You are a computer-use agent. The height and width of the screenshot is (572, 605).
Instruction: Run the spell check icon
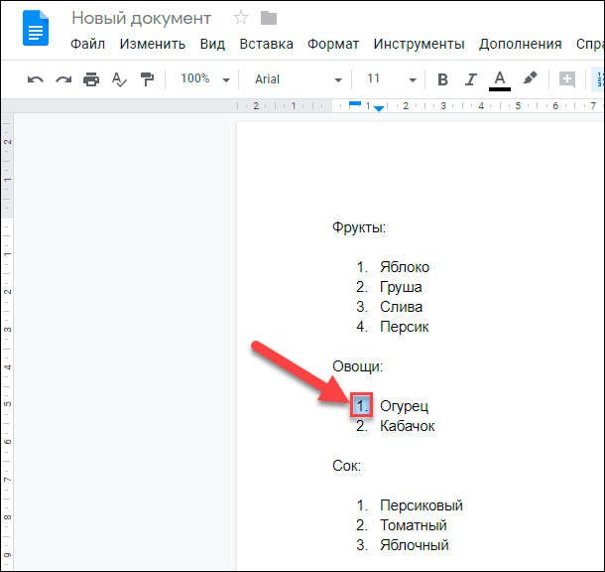coord(119,79)
